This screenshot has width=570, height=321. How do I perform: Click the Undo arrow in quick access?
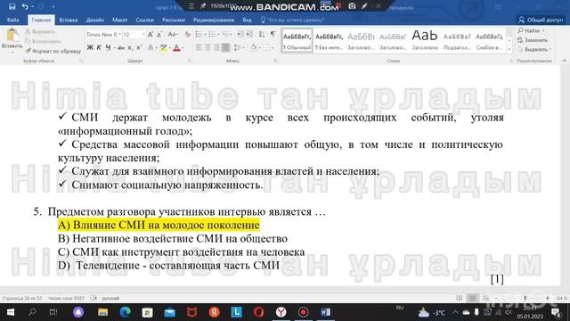pos(25,6)
